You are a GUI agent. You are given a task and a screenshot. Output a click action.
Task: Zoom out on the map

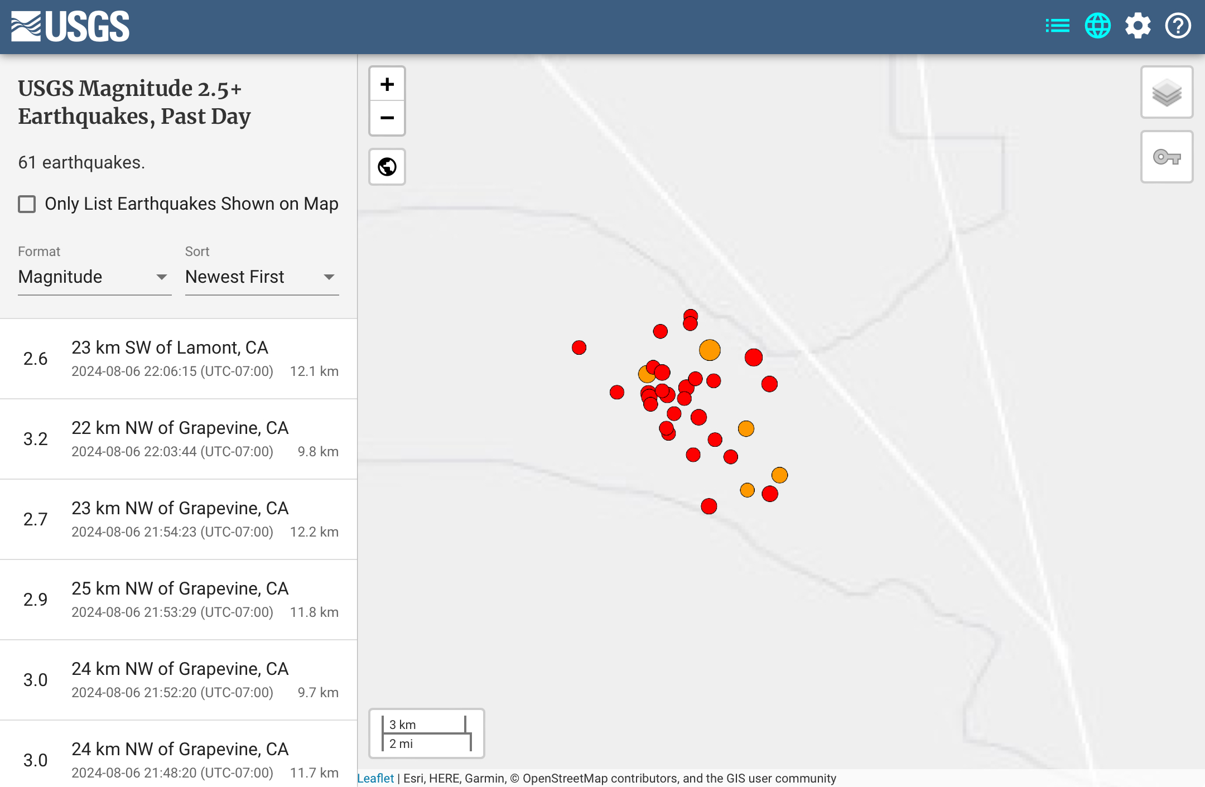(x=387, y=118)
